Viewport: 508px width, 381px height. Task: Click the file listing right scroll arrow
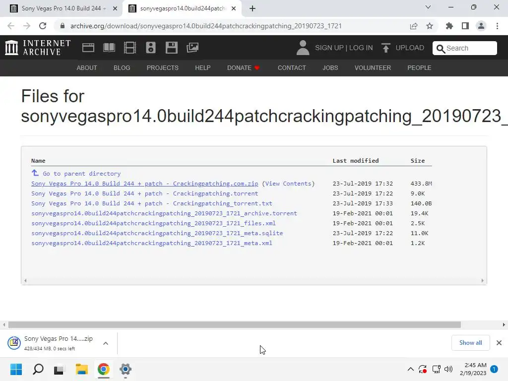482,281
